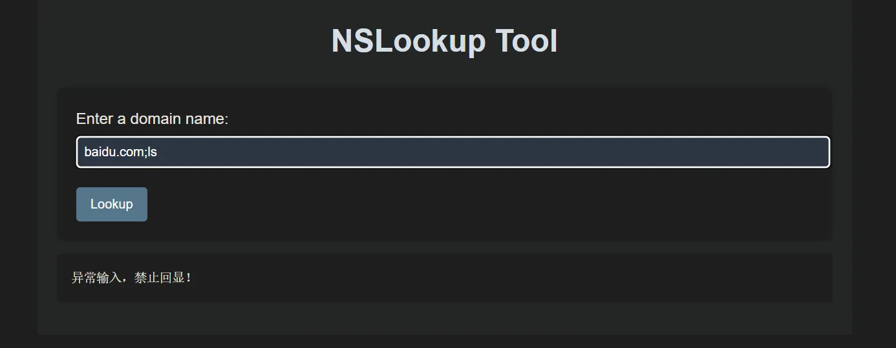Click the error message text in results
Screen dimensions: 896x348
131,278
